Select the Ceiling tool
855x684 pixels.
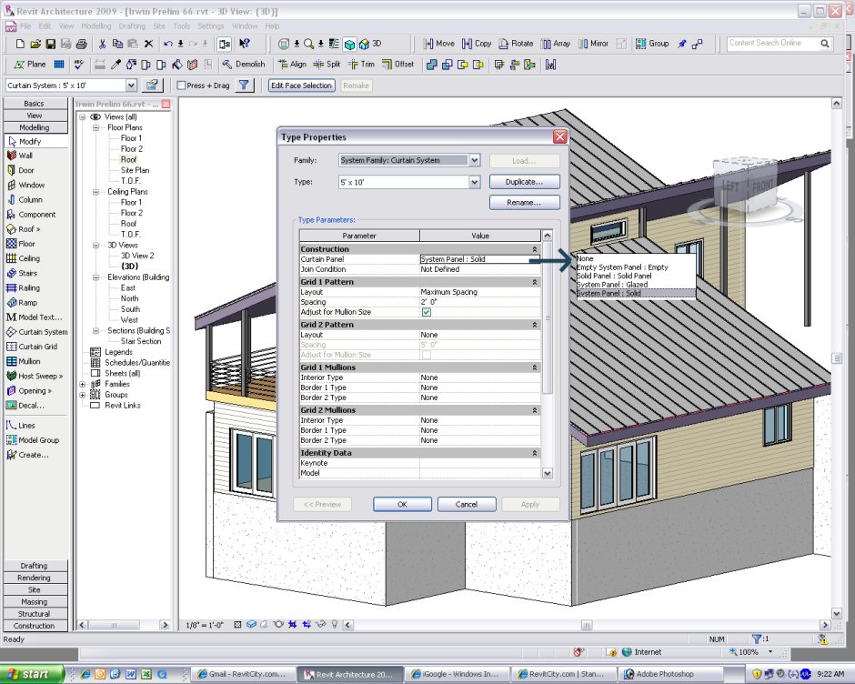pyautogui.click(x=23, y=258)
